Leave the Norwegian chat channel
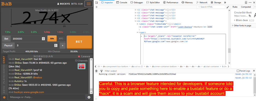 [84, 56]
